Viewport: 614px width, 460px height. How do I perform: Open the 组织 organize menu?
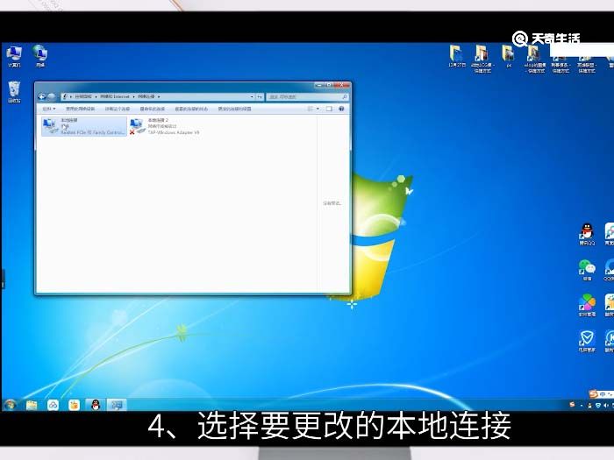49,109
